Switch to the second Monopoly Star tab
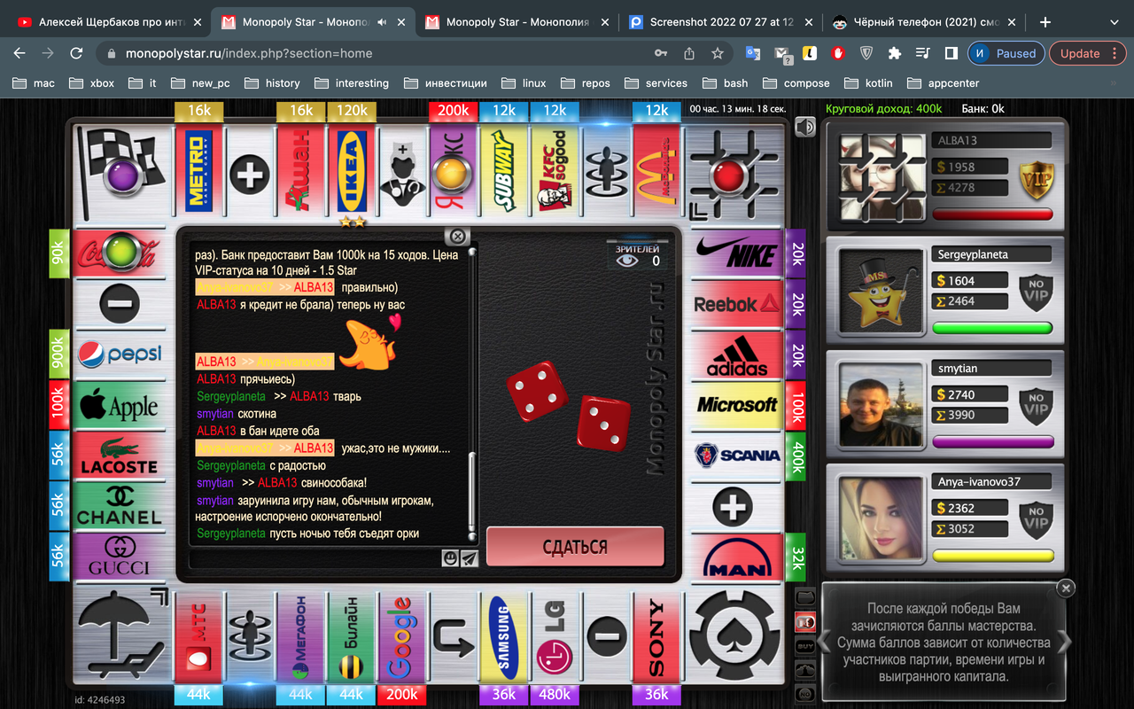The image size is (1134, 709). [517, 22]
